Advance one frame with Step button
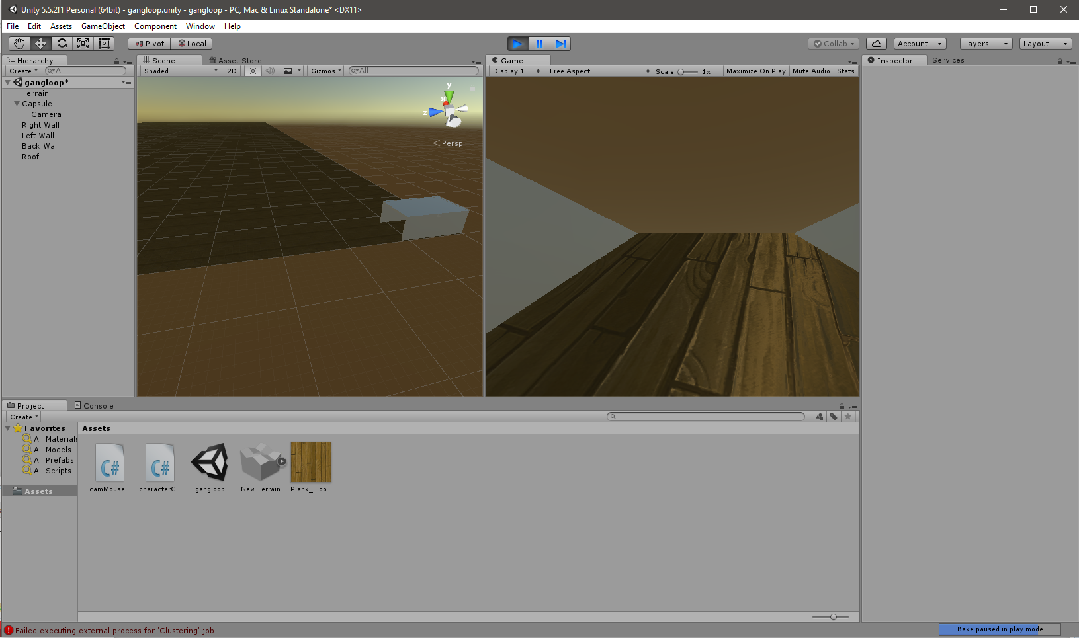Screen dimensions: 1079x638 560,44
